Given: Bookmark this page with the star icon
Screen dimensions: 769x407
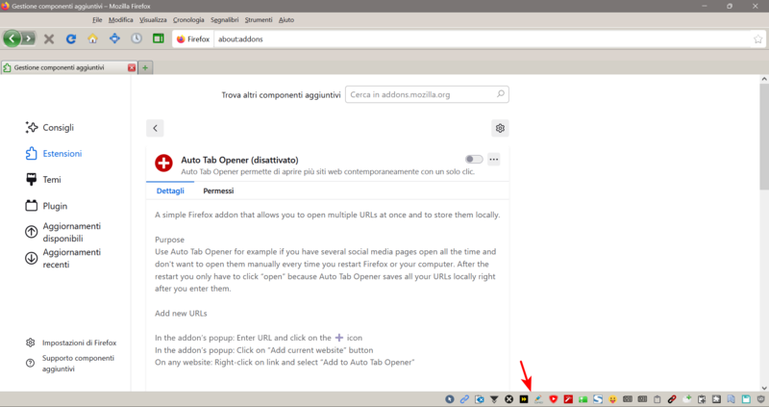Looking at the screenshot, I should (757, 39).
